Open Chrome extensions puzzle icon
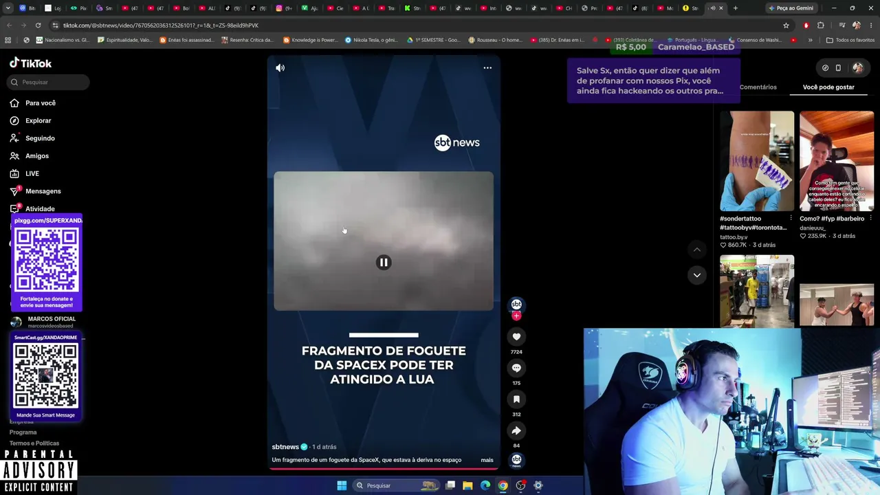This screenshot has height=495, width=880. coord(821,25)
